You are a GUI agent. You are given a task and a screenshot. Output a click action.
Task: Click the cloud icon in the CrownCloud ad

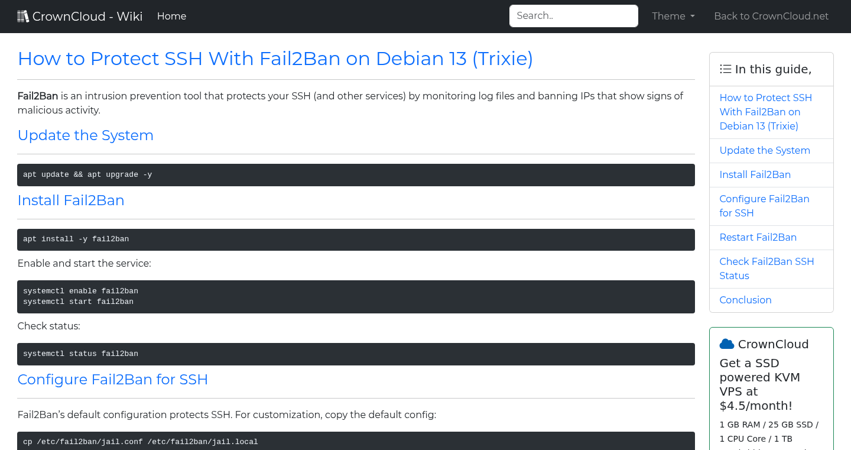726,344
